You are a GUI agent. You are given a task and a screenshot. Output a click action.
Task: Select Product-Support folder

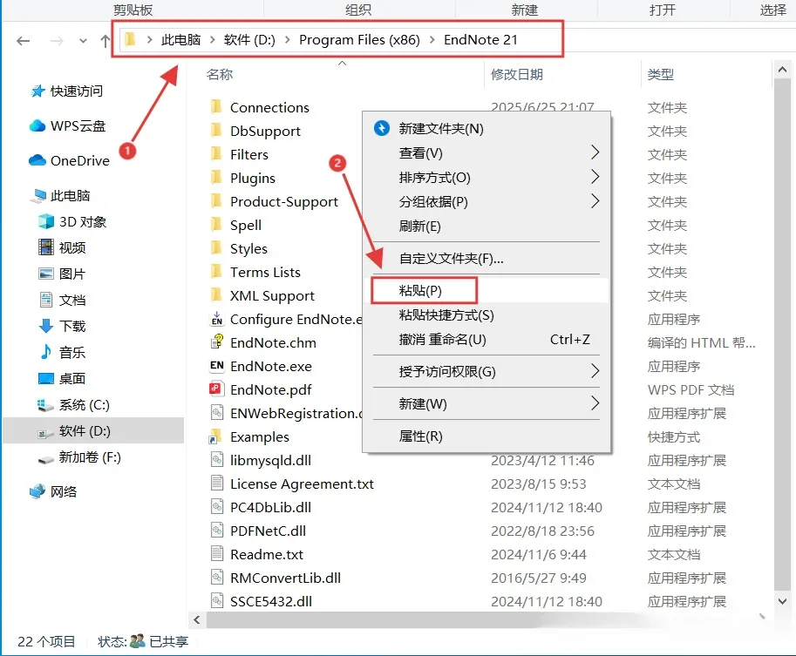click(283, 201)
